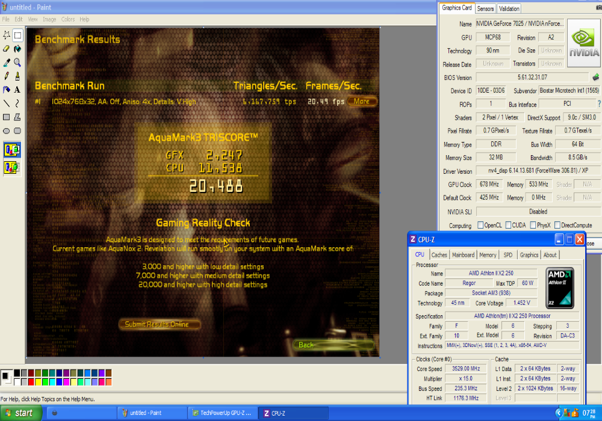
Task: Click the BIOS save icon in GPU-Z
Action: (x=595, y=78)
